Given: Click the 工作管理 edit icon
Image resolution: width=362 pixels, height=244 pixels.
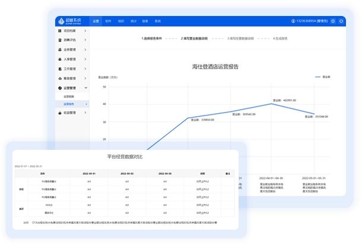Looking at the screenshot, I should pyautogui.click(x=59, y=68).
